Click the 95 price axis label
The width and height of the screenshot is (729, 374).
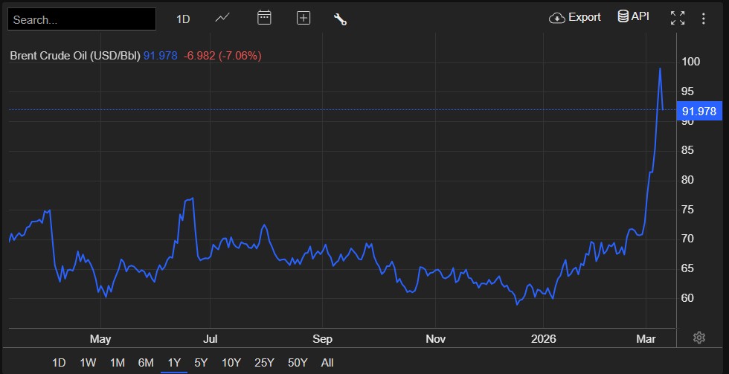click(x=687, y=91)
